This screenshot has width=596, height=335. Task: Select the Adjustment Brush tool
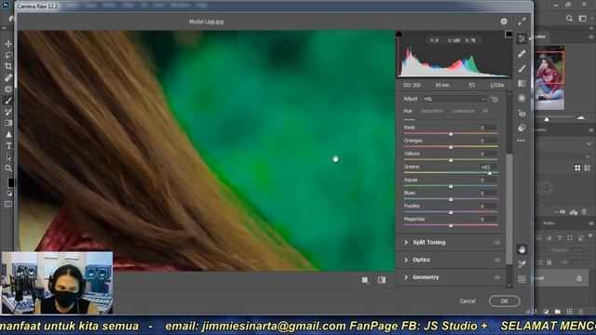click(x=521, y=69)
